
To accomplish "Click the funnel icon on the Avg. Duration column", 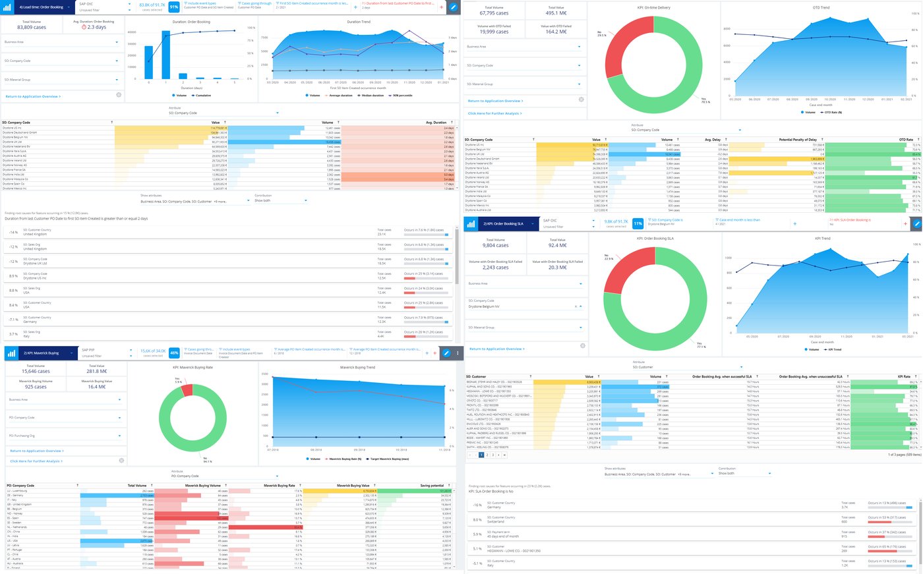I will 451,122.
